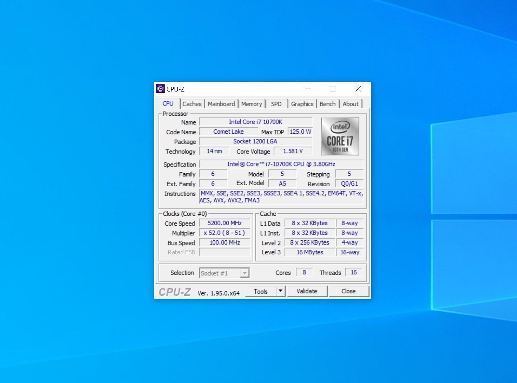Minimize the CPU-Z window
The width and height of the screenshot is (517, 383).
pyautogui.click(x=308, y=89)
